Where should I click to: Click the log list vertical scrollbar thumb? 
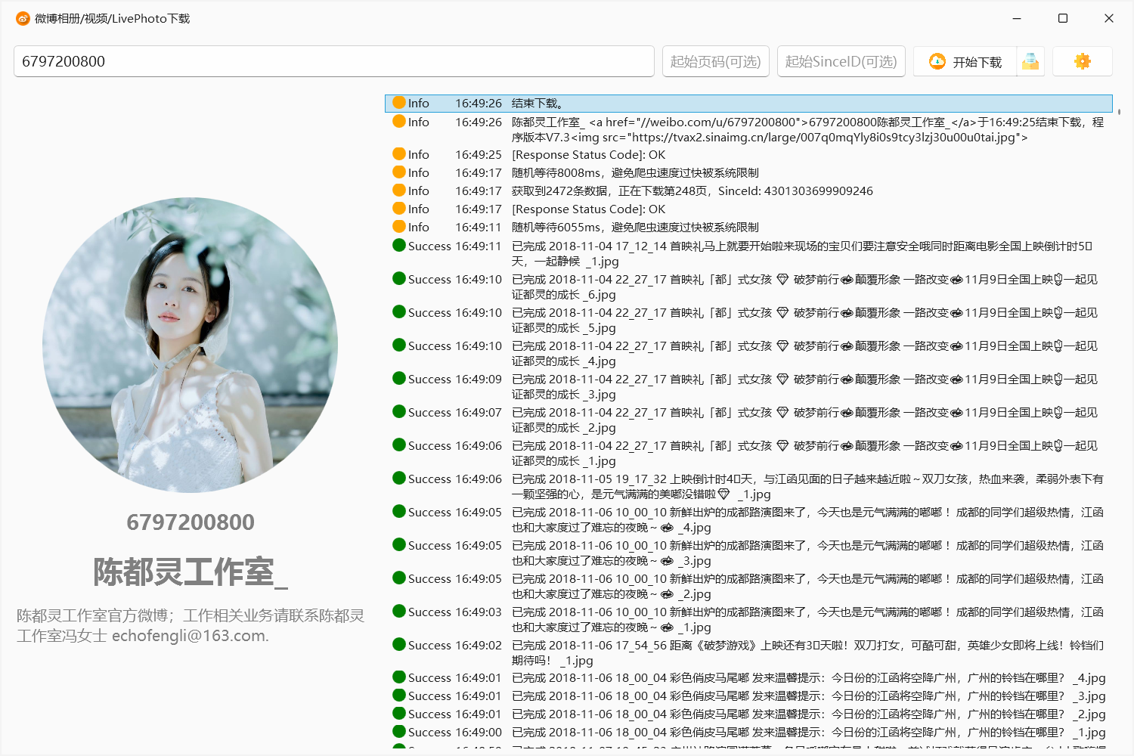1119,112
